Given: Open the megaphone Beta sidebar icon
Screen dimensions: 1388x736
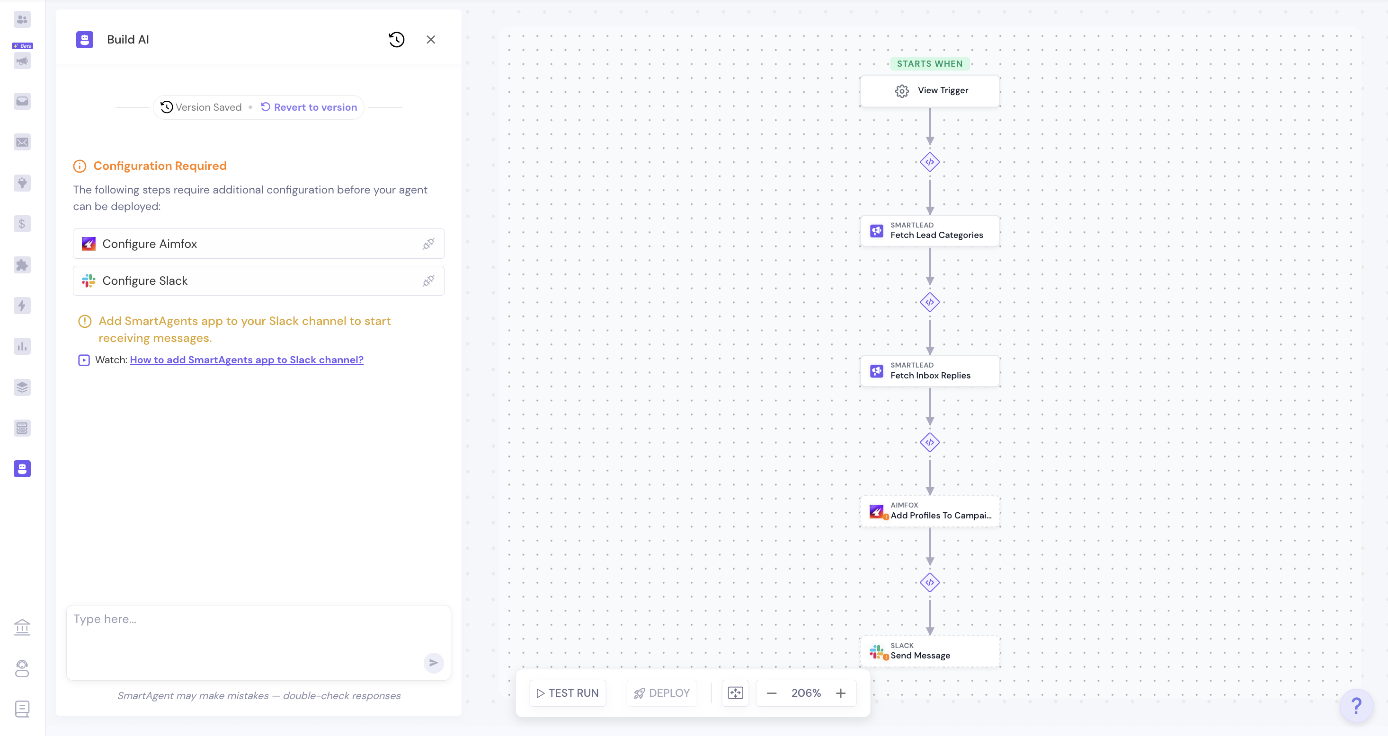Looking at the screenshot, I should click(22, 60).
